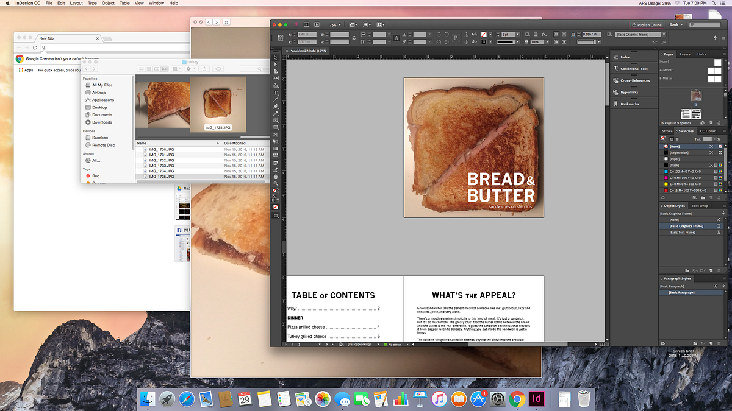The height and width of the screenshot is (411, 732).
Task: Activate the Hand tool
Action: tap(276, 177)
